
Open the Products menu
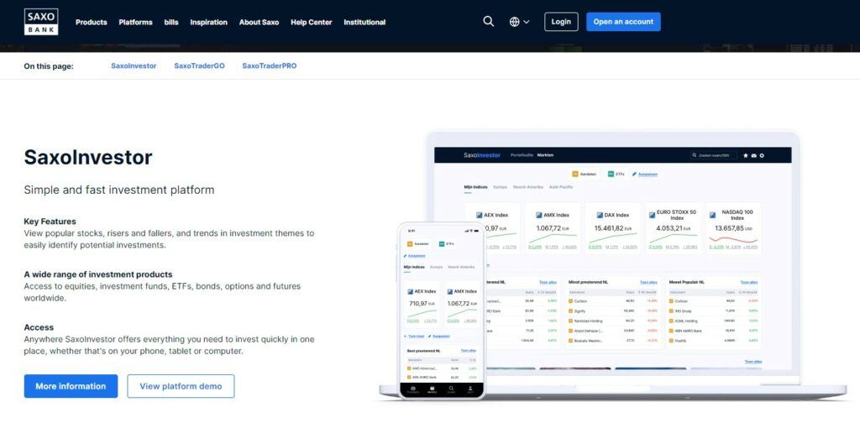point(91,23)
